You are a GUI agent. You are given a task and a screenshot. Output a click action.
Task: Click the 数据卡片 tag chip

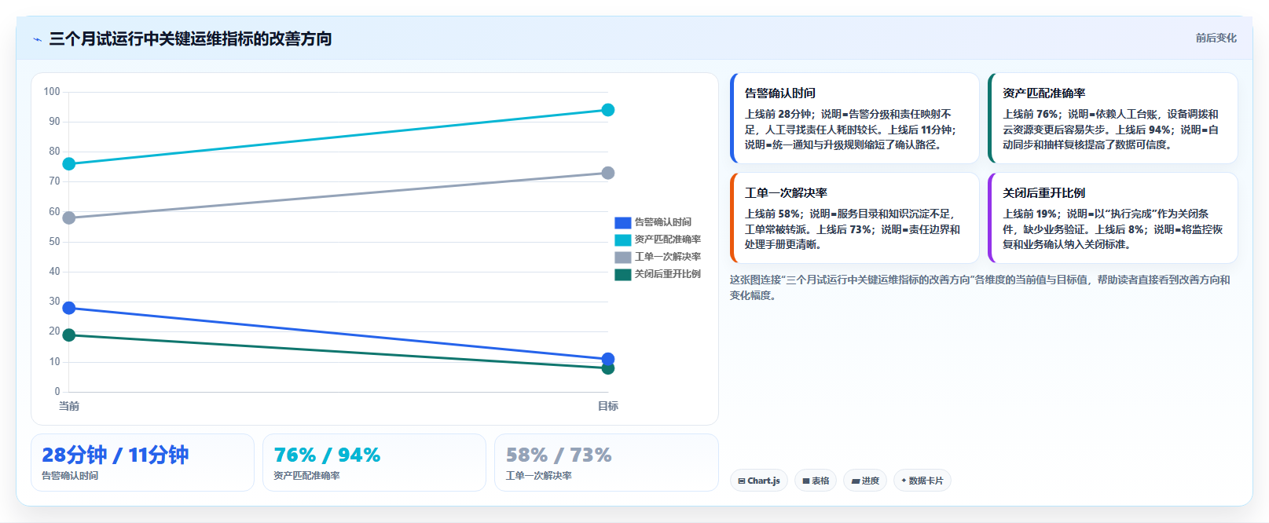pos(922,481)
